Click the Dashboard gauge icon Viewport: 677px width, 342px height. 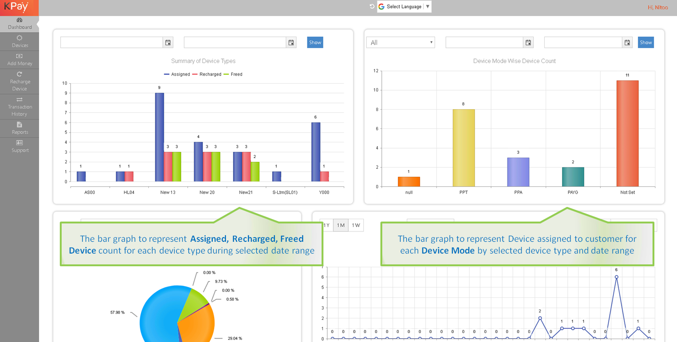19,20
